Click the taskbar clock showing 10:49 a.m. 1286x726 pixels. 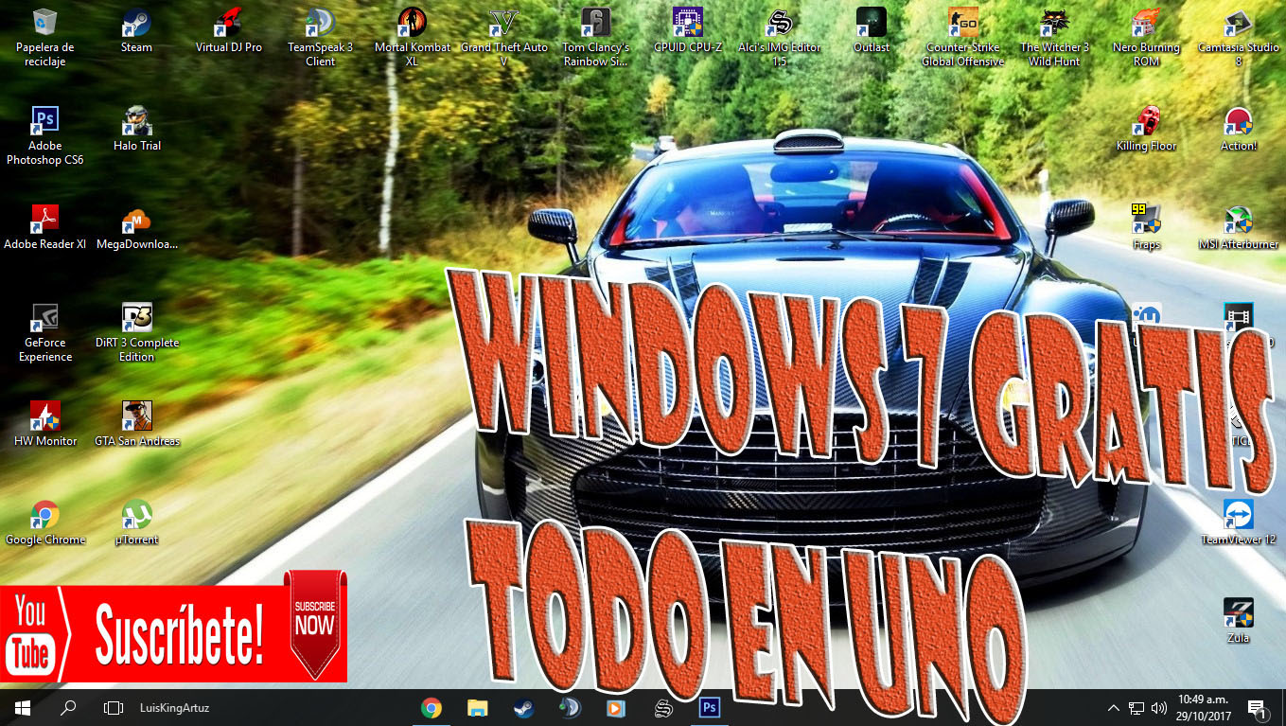(x=1203, y=708)
